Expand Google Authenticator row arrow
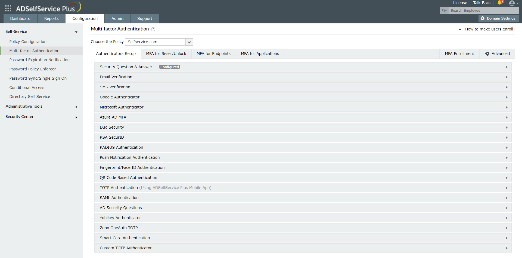The image size is (522, 258). click(x=507, y=97)
